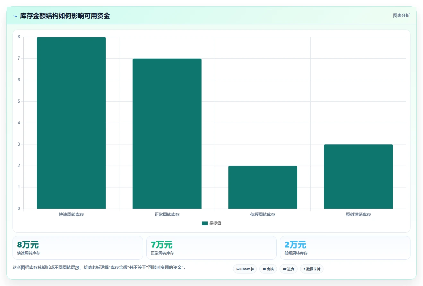Click the 低频周转库存 bar in chart
The height and width of the screenshot is (286, 423).
[x=263, y=187]
